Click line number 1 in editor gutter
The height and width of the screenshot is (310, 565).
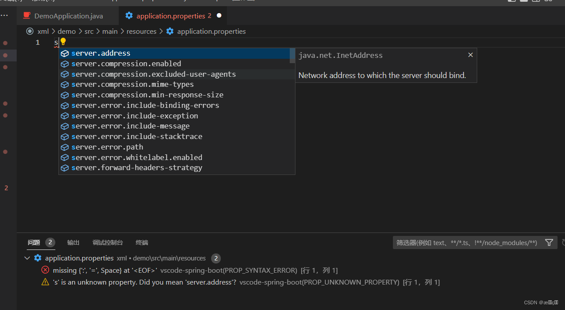coord(37,43)
